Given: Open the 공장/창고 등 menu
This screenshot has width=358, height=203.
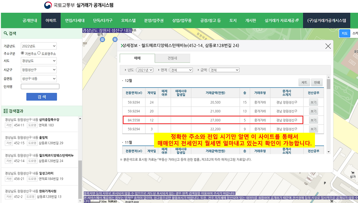Looking at the screenshot, I should 210,20.
